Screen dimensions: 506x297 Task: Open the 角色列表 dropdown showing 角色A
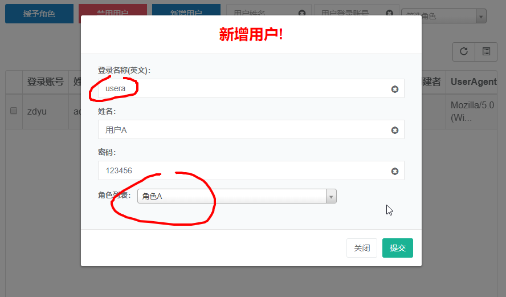click(236, 196)
